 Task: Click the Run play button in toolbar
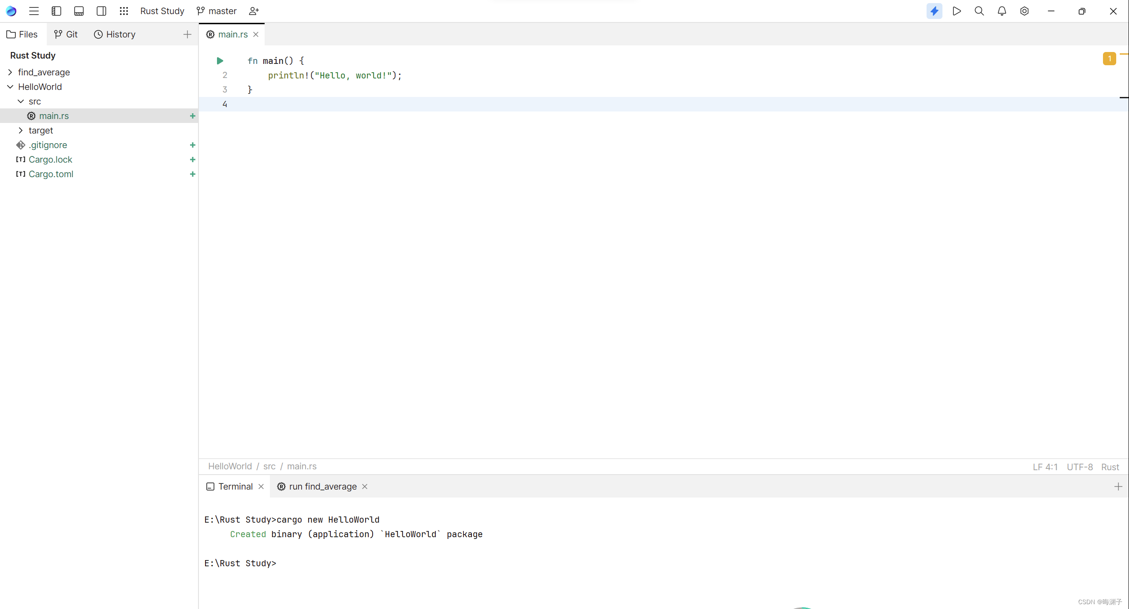[957, 11]
